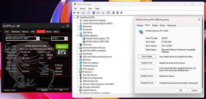The height and width of the screenshot is (99, 206).
Task: Toggle the Show/Hide Console Tree toolbar icon
Action: (x=83, y=13)
